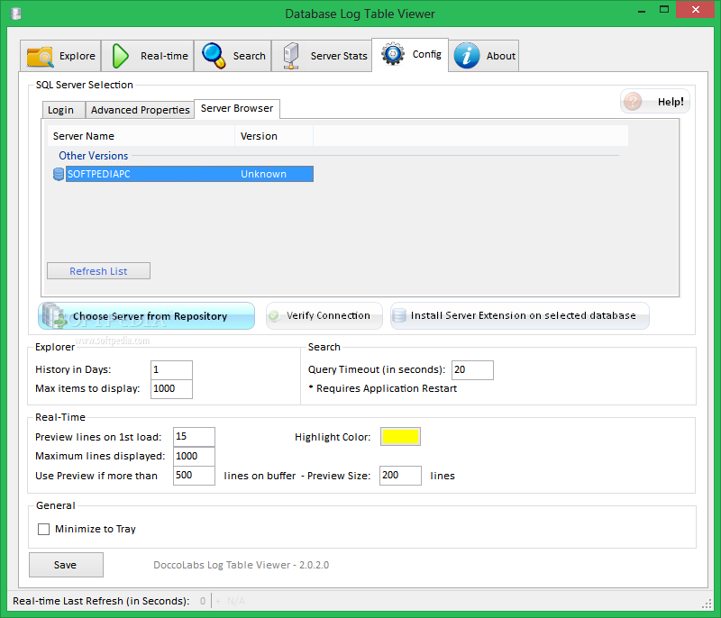Click the Max items to display field
The image size is (721, 618).
[171, 388]
